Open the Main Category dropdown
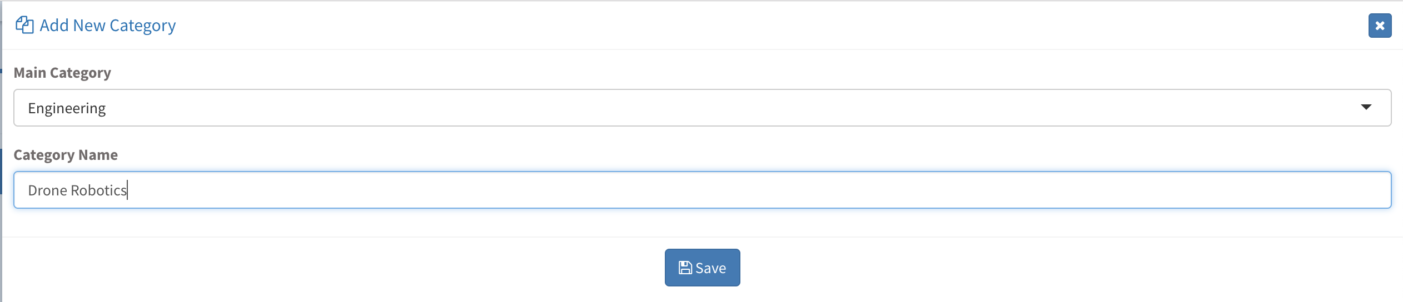1403x302 pixels. click(x=701, y=108)
